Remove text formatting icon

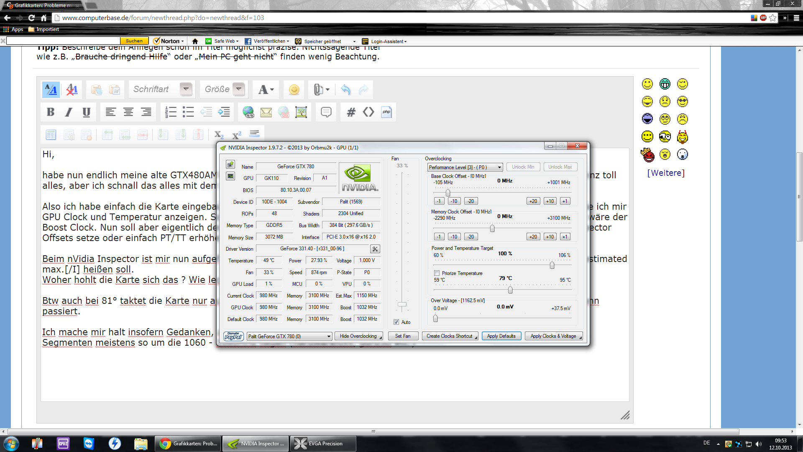(72, 89)
